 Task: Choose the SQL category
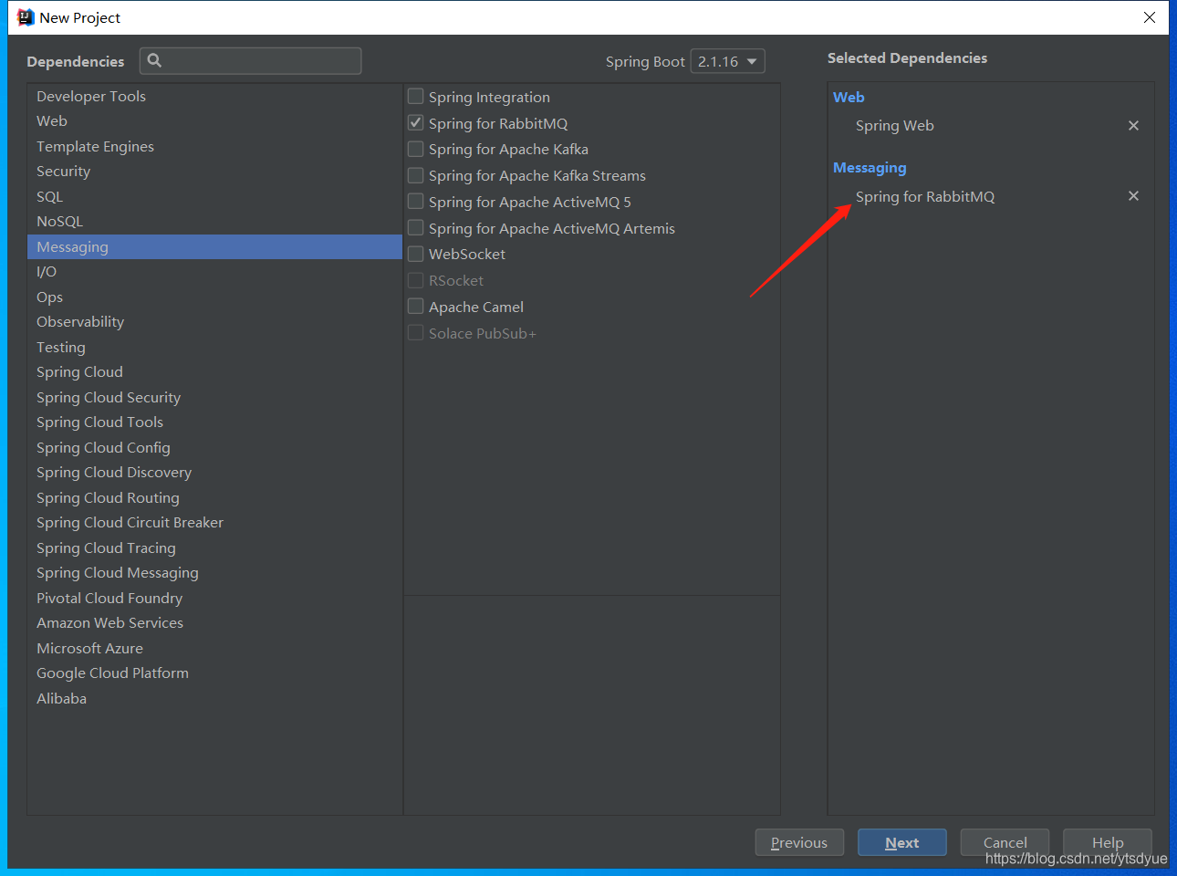[214, 196]
